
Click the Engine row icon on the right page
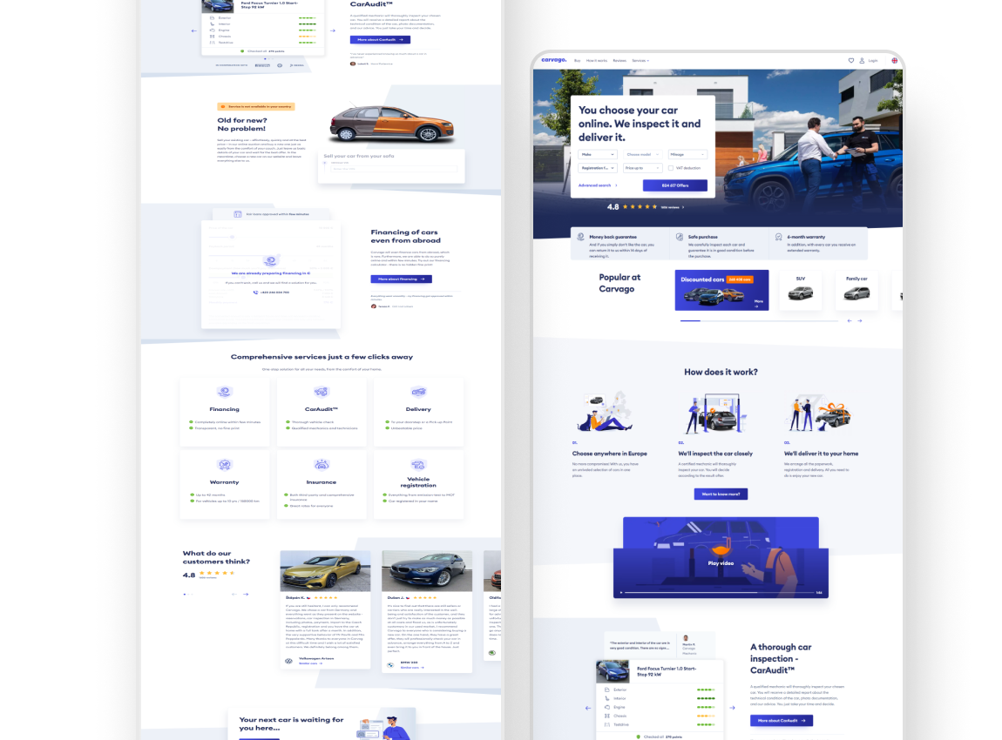pos(606,707)
